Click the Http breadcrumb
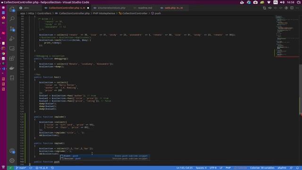302x170 pixels. (x=31, y=13)
